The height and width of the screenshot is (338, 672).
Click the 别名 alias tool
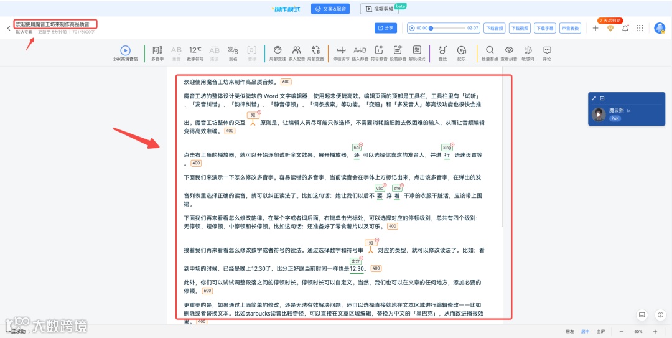point(233,54)
